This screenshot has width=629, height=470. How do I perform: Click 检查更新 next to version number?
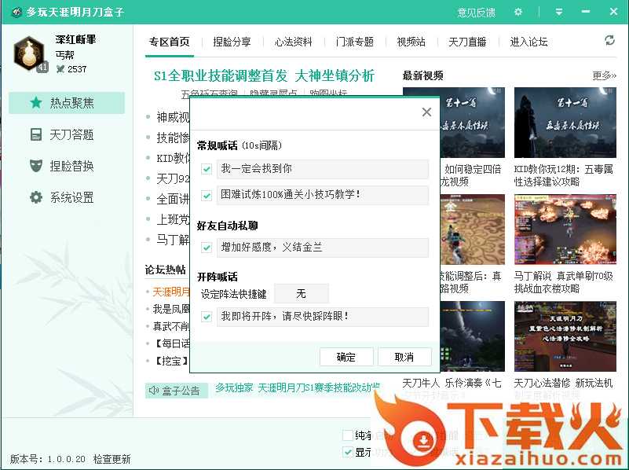point(112,459)
